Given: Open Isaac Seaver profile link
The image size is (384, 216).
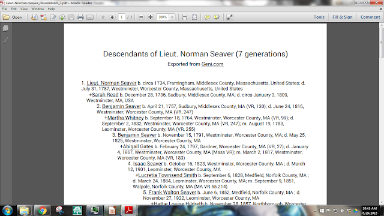Looking at the screenshot, I should click(148, 164).
